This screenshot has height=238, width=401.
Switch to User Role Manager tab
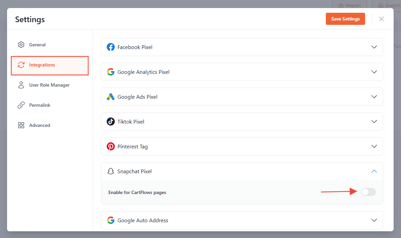[49, 85]
